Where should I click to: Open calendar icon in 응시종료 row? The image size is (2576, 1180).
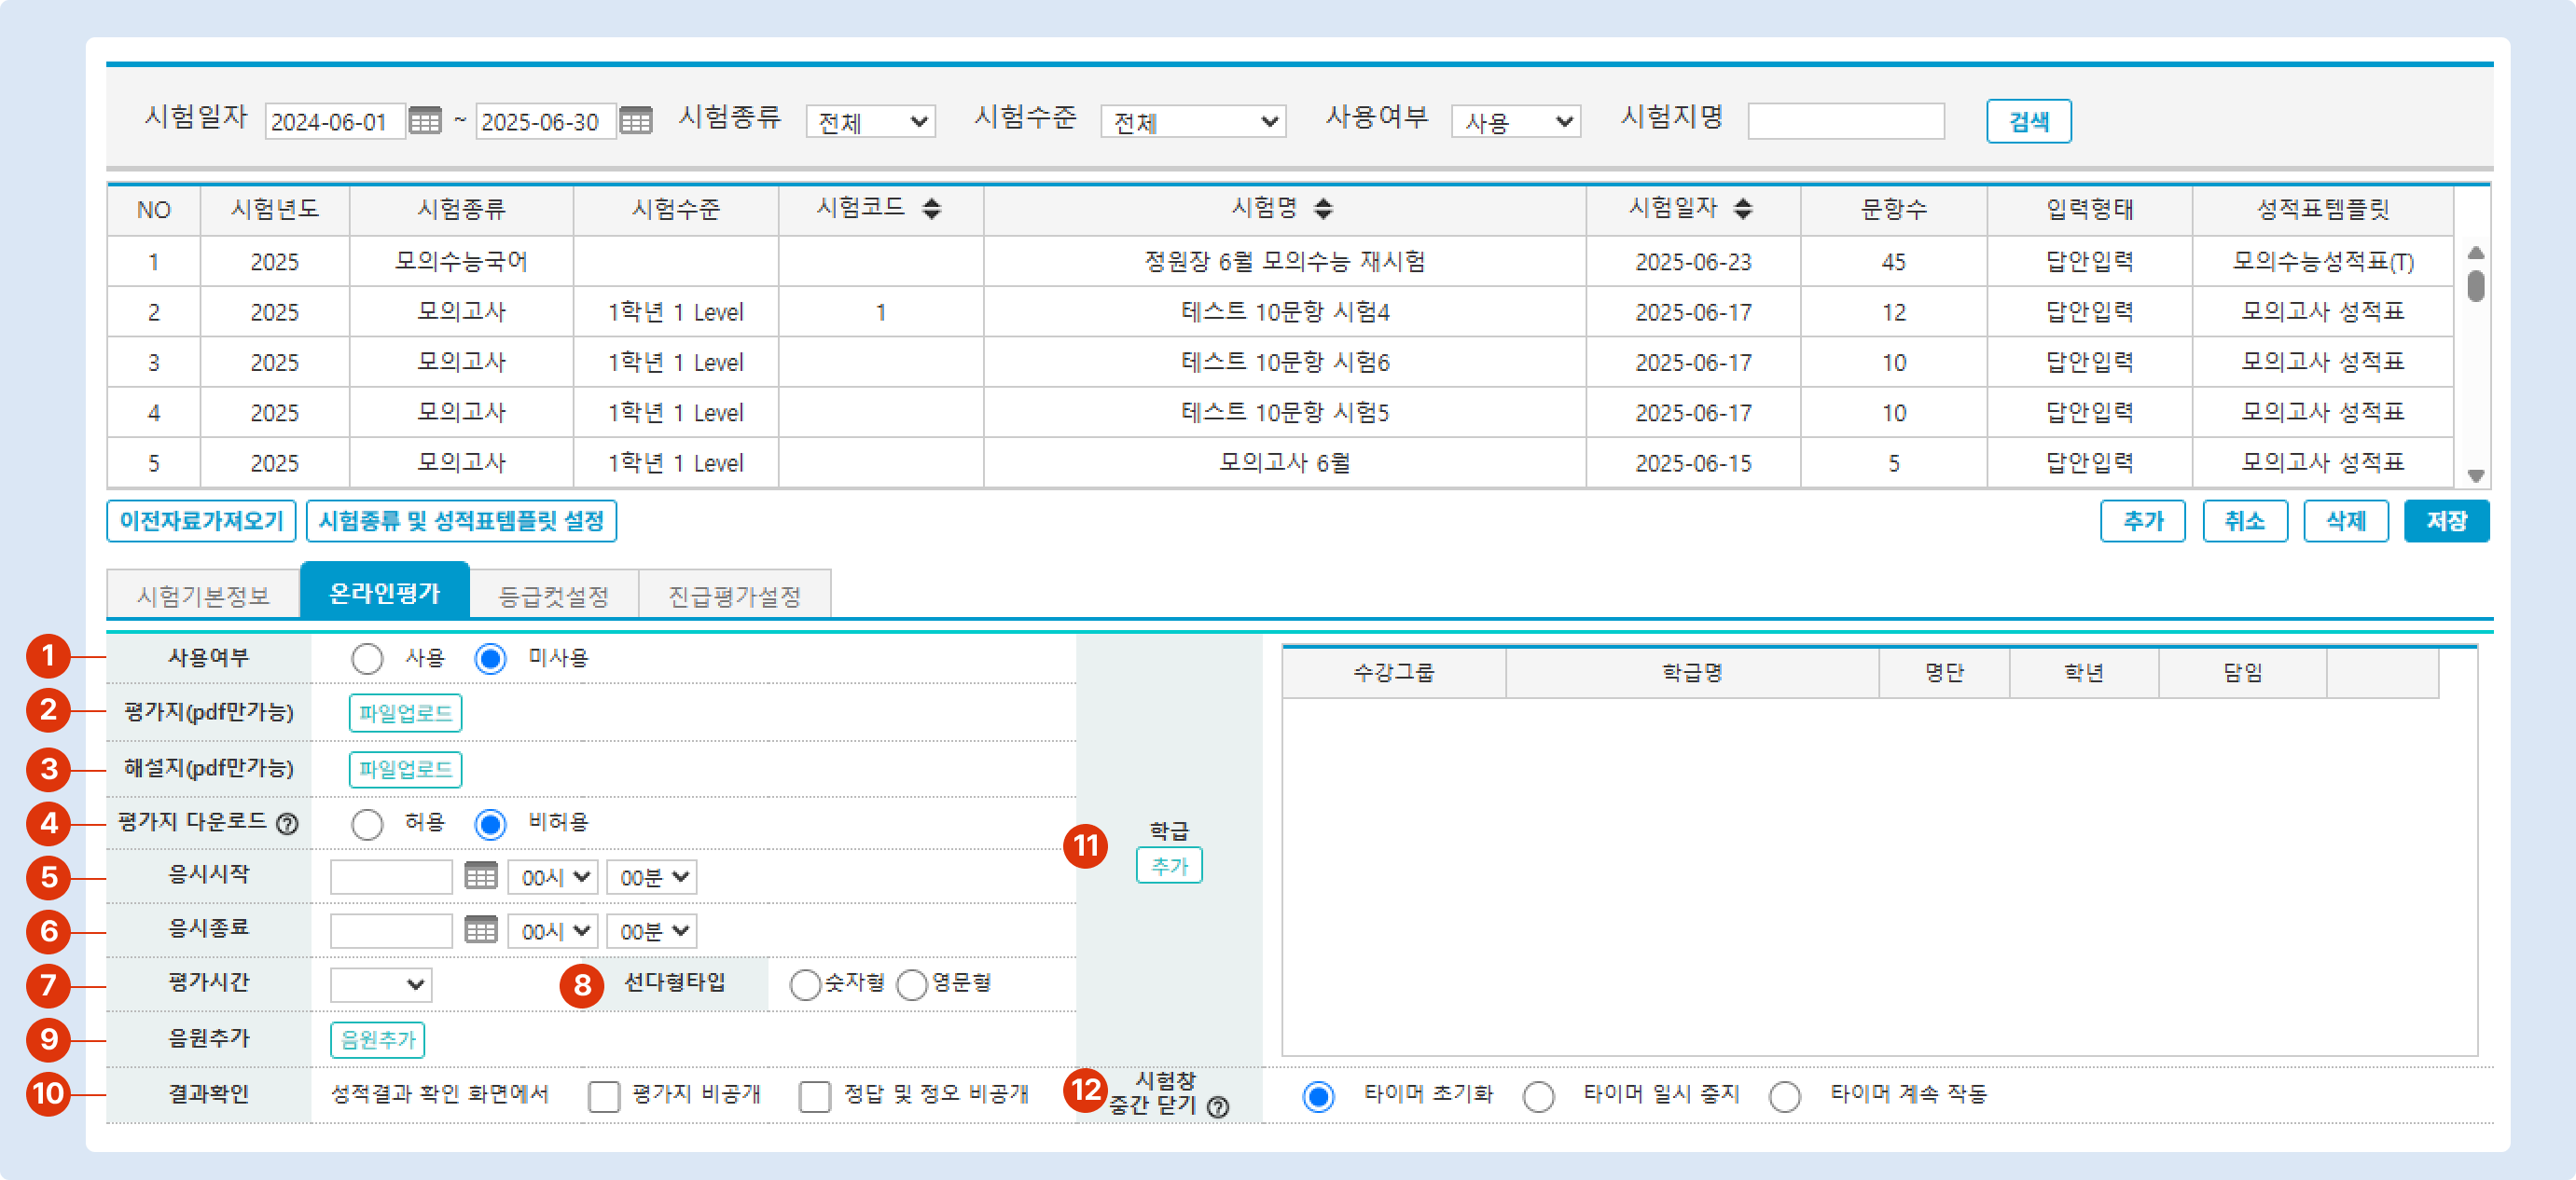point(481,931)
